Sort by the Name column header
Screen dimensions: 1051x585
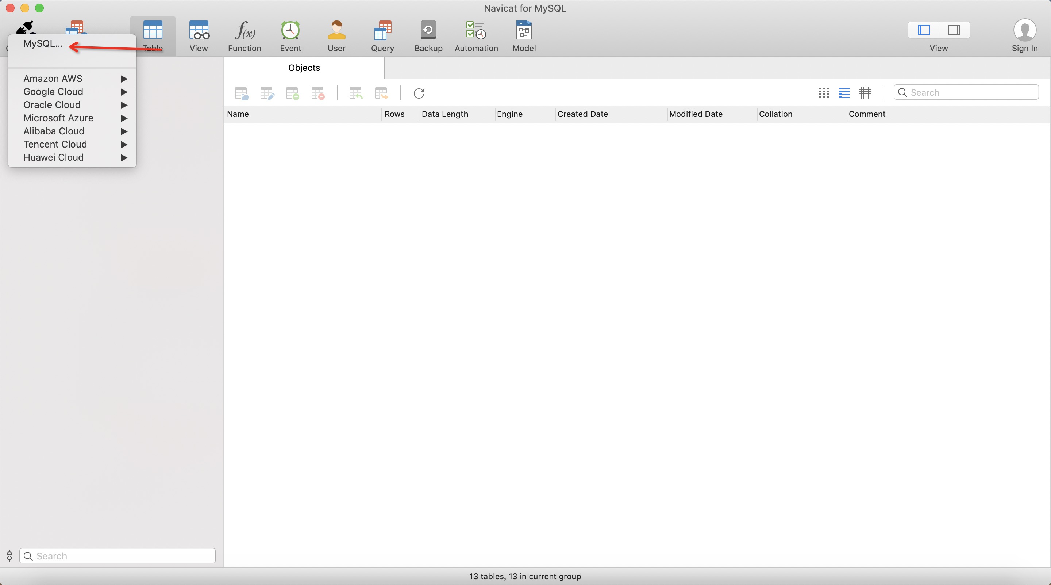pos(303,114)
